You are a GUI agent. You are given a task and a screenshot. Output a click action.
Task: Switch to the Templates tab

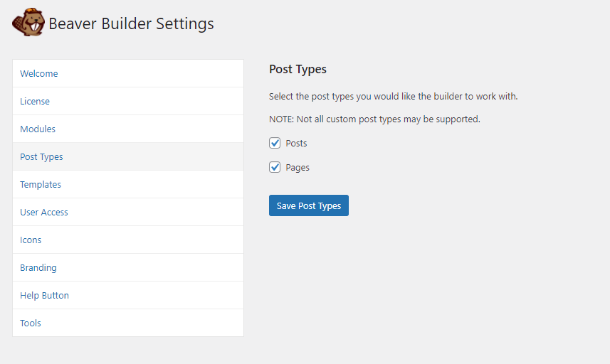(128, 185)
